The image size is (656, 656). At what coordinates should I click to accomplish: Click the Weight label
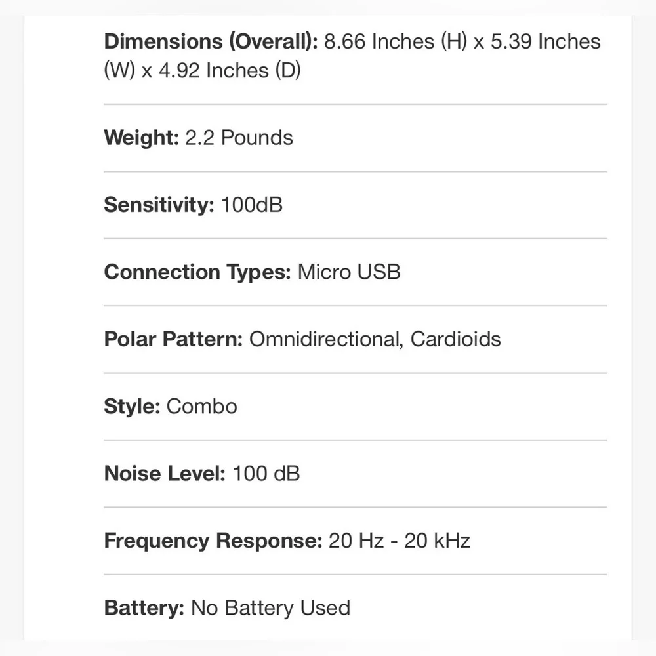coord(142,138)
